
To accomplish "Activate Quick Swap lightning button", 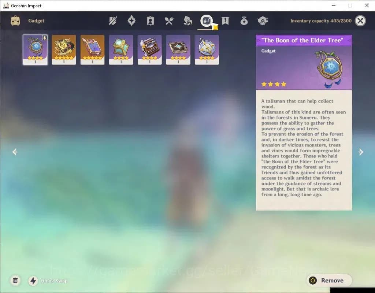I will 33,281.
